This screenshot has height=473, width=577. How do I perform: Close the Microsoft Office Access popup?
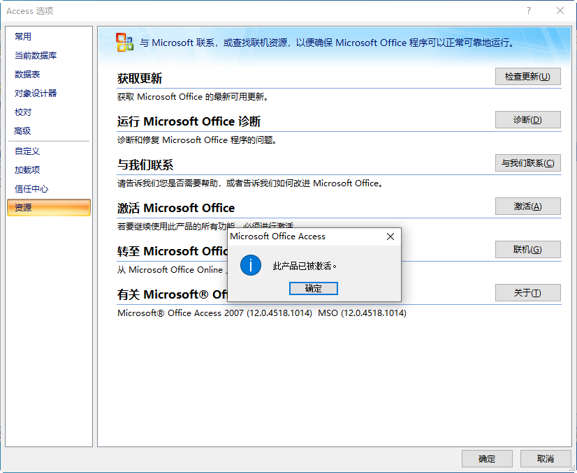(x=390, y=236)
